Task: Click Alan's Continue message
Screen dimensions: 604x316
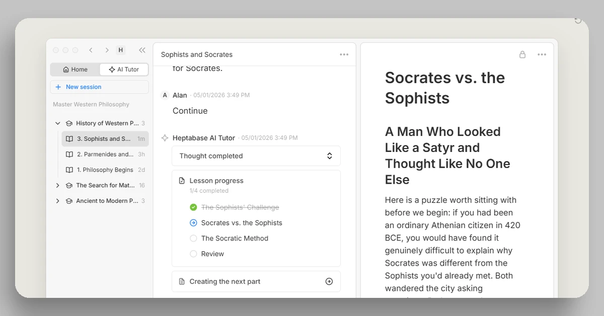Action: (190, 111)
